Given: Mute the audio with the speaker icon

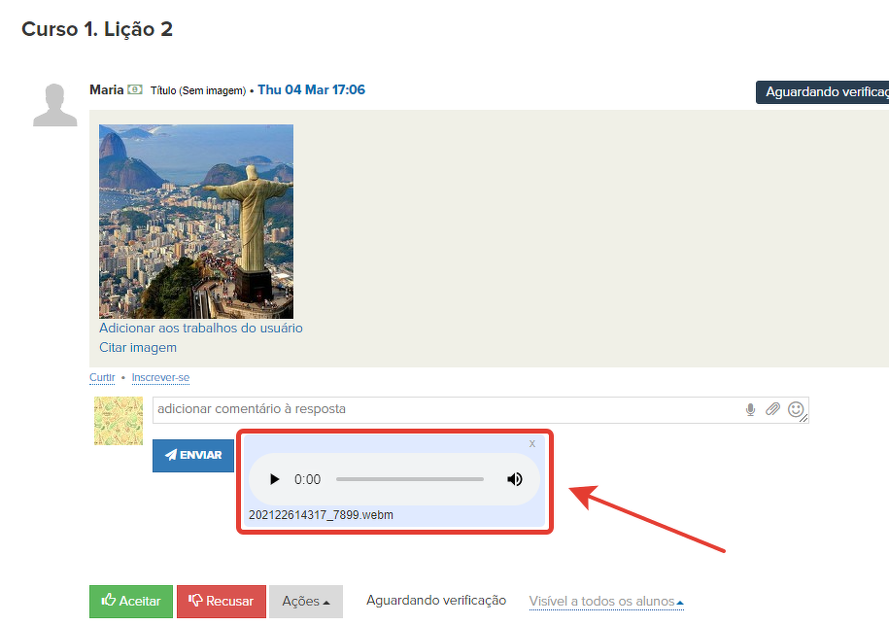Looking at the screenshot, I should [x=515, y=479].
